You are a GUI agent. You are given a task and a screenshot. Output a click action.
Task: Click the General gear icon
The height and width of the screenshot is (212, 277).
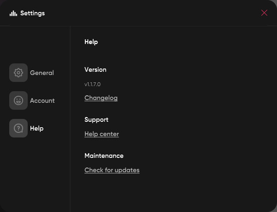pyautogui.click(x=18, y=73)
